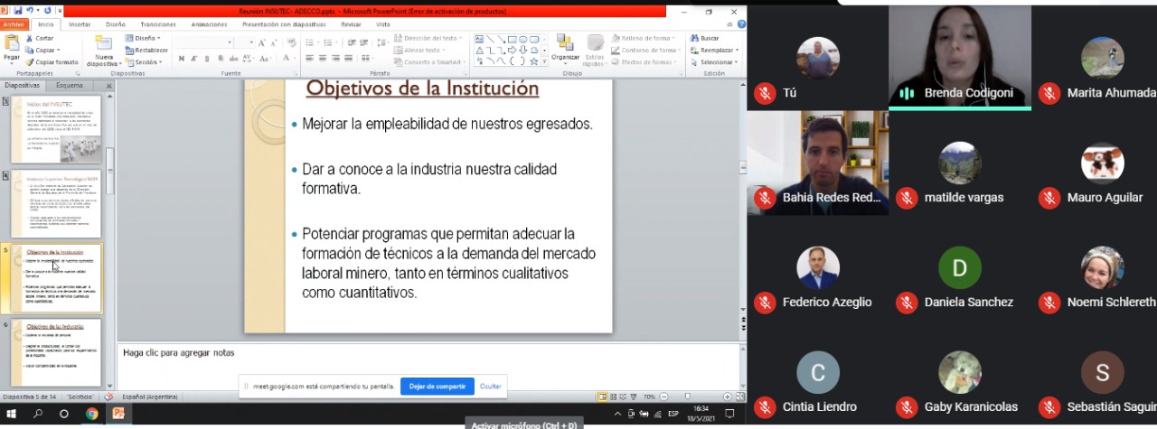1157x429 pixels.
Task: Click the Pegar (paste) icon
Action: coord(12,45)
